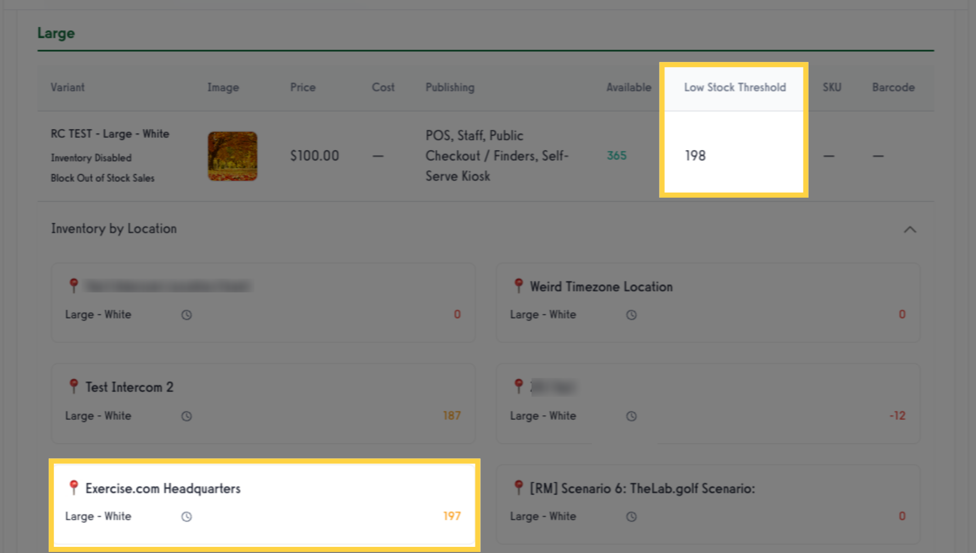Click the pin icon beside Weird Timezone Location
976x553 pixels.
(519, 286)
